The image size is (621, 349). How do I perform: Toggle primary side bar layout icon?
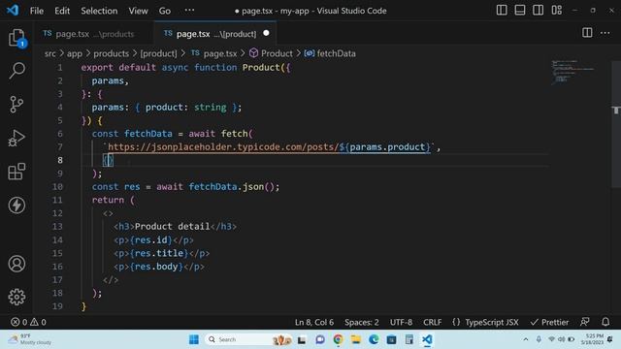(502, 11)
